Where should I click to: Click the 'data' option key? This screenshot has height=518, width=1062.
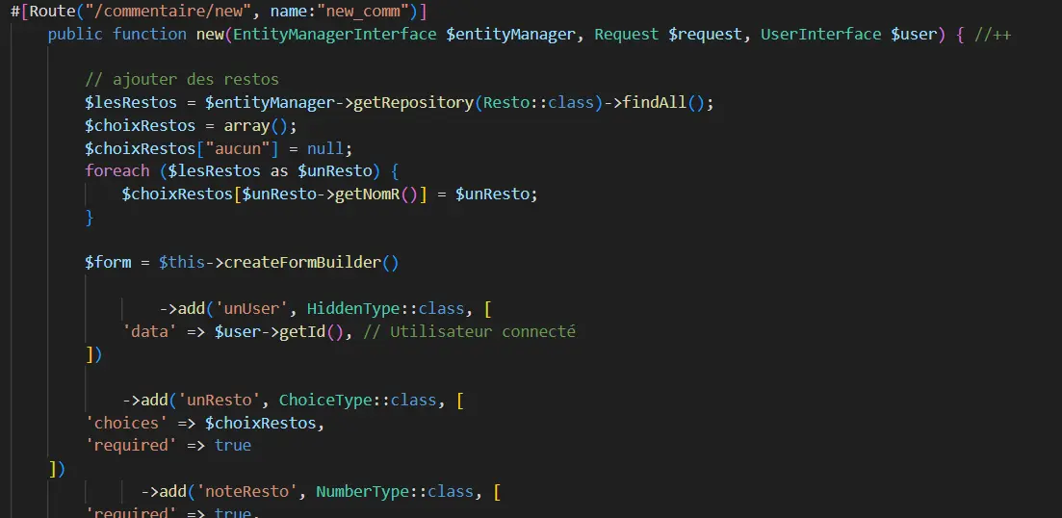[149, 332]
